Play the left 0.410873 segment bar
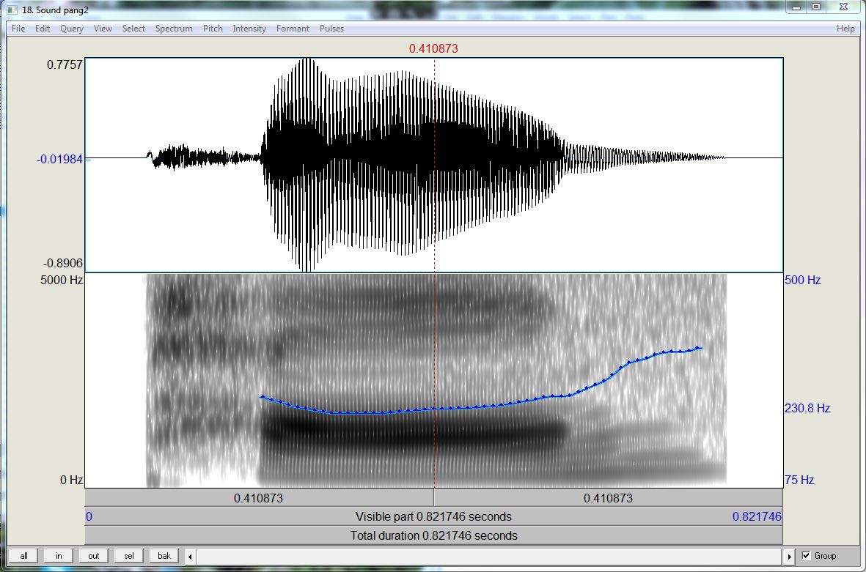 coord(259,498)
